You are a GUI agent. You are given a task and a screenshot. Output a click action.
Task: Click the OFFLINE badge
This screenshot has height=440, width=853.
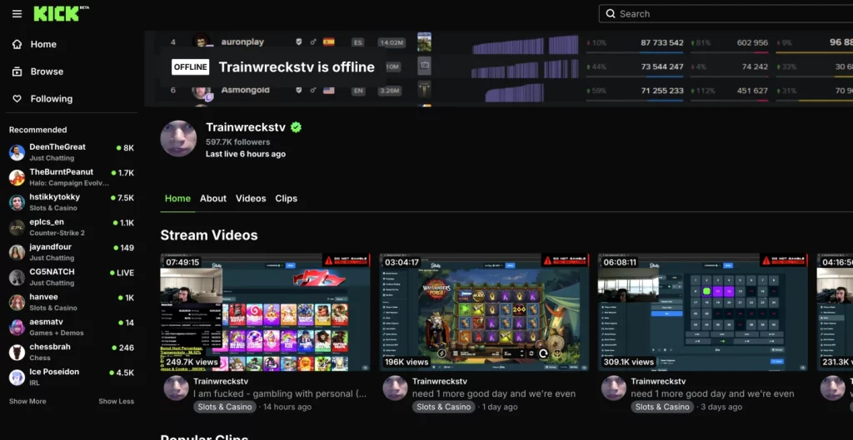point(191,67)
